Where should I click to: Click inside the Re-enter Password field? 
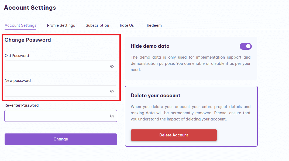(61, 116)
